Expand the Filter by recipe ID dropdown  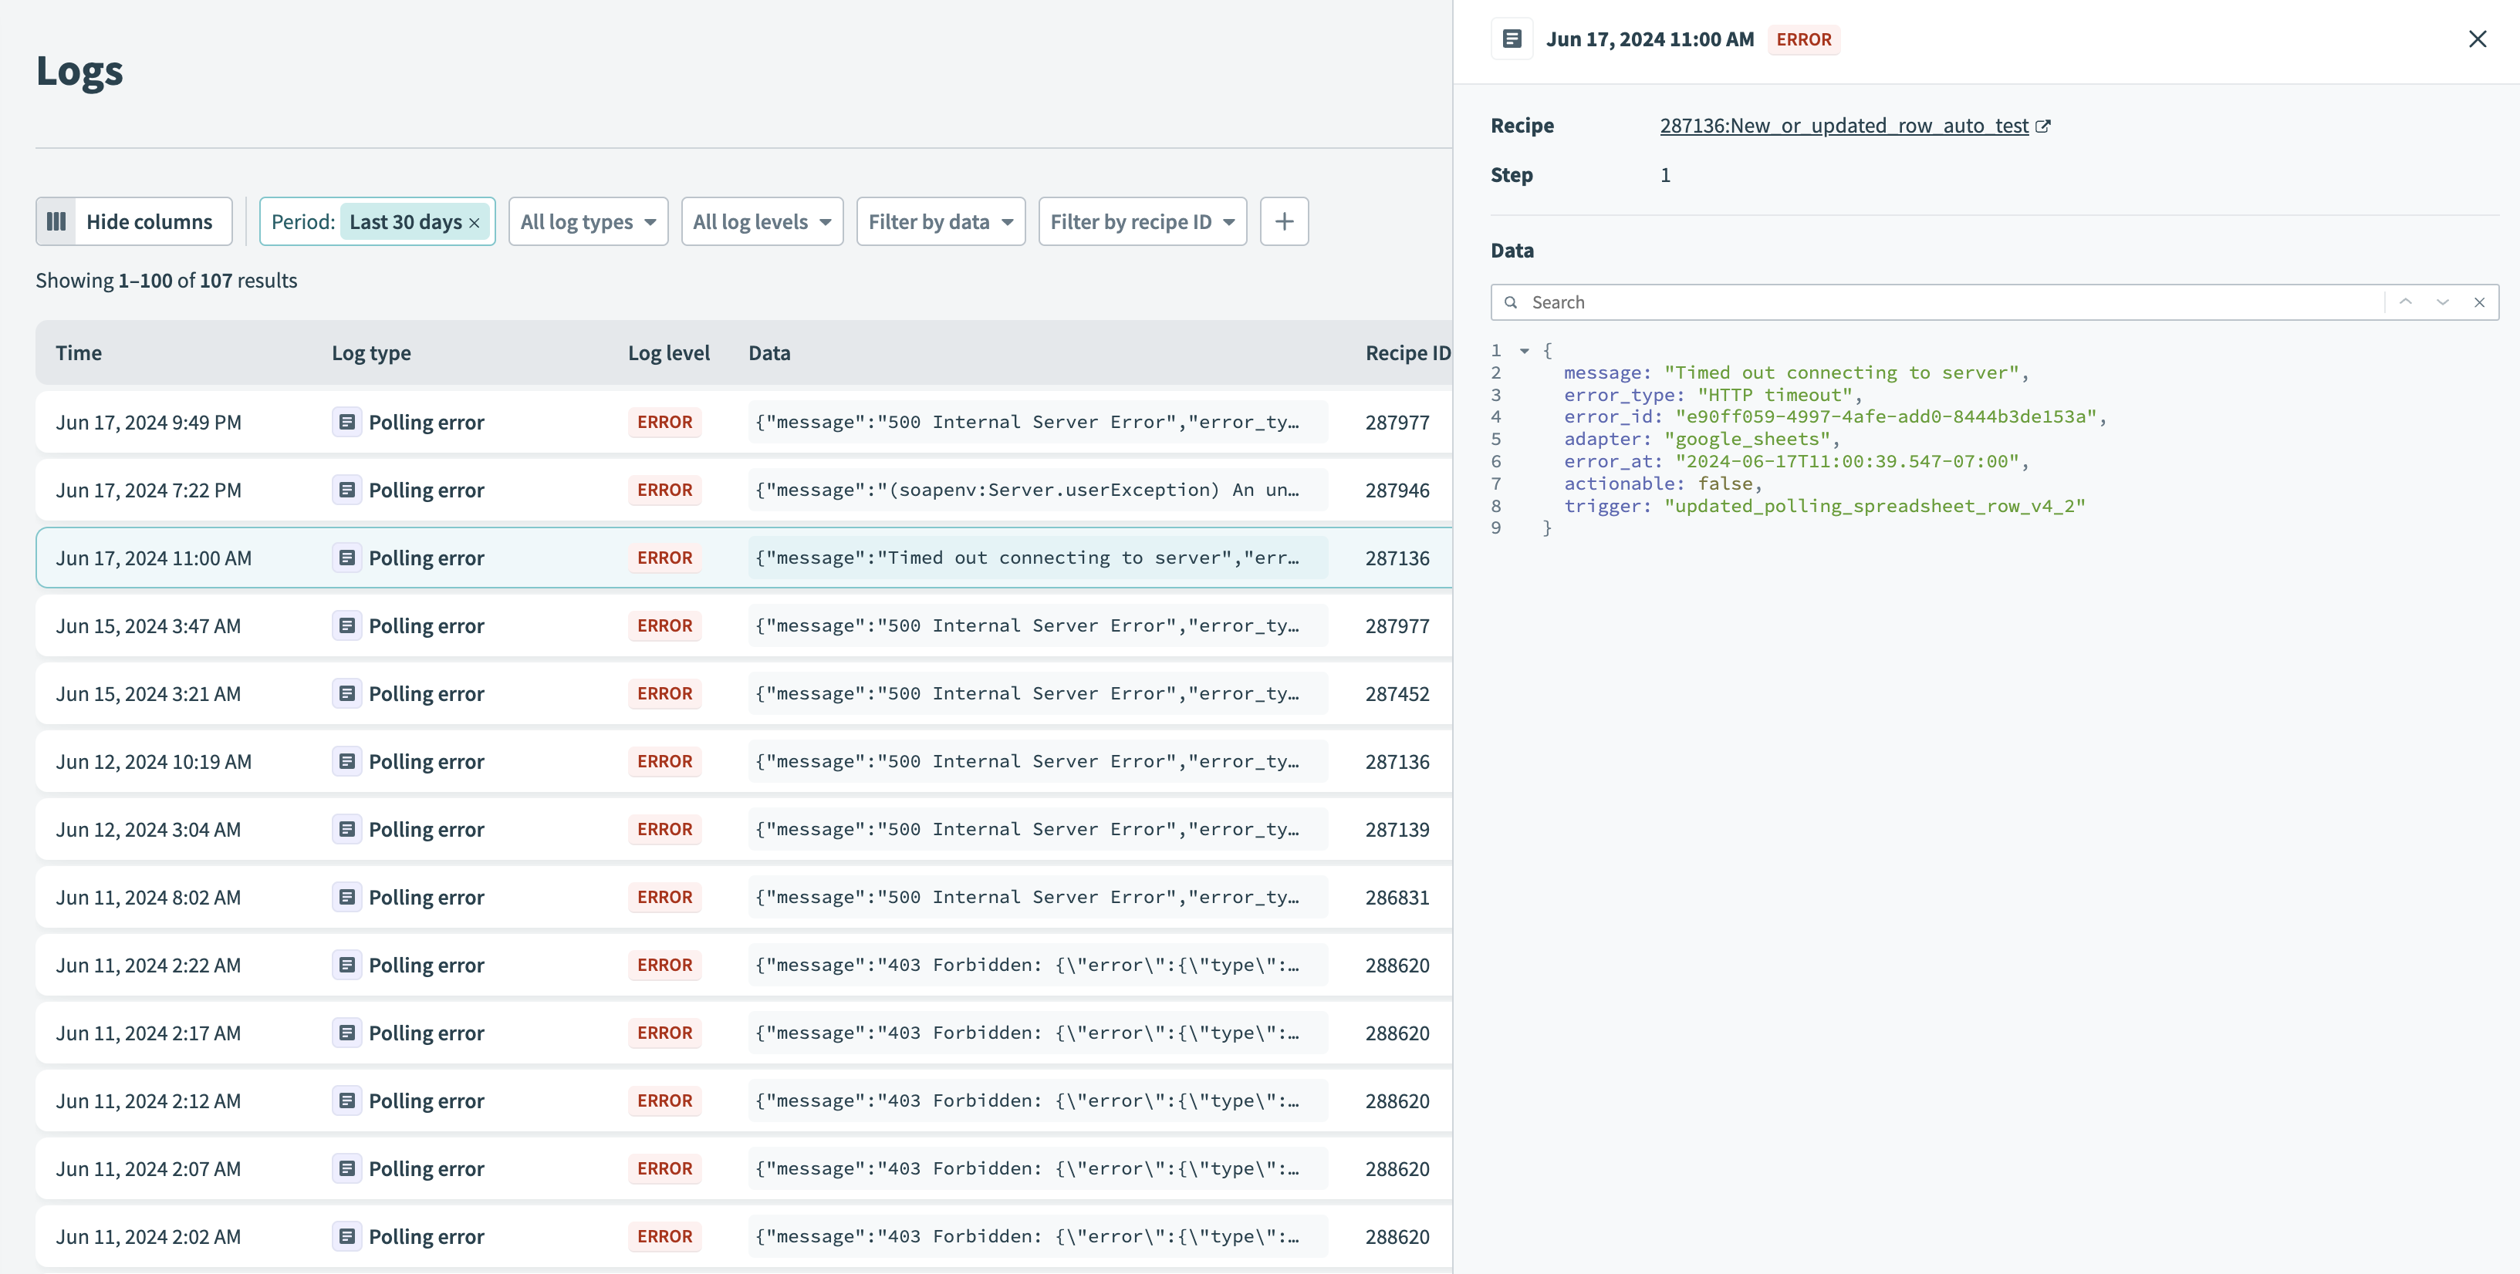[1142, 222]
